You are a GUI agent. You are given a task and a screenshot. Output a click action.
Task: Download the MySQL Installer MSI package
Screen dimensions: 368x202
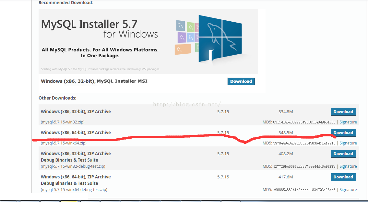(x=241, y=81)
